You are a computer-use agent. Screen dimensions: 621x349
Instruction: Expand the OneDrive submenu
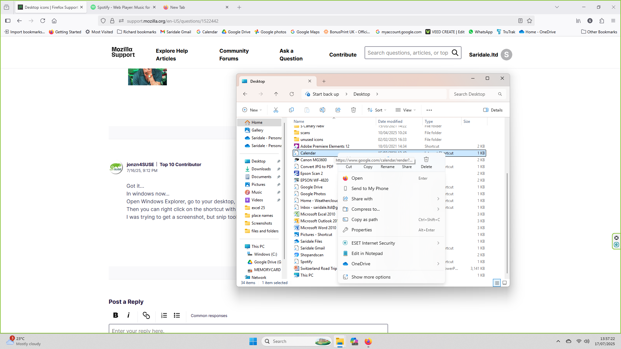(x=438, y=264)
